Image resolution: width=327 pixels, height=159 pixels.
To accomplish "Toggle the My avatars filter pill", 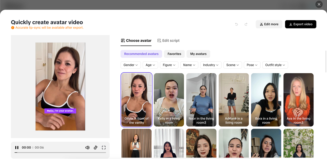I will click(x=198, y=54).
